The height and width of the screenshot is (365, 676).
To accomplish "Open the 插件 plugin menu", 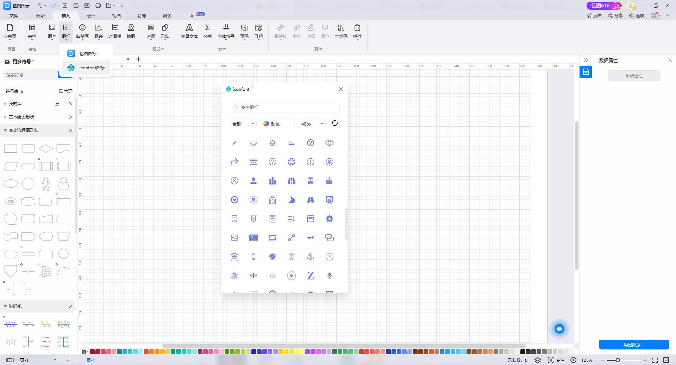I will (357, 32).
